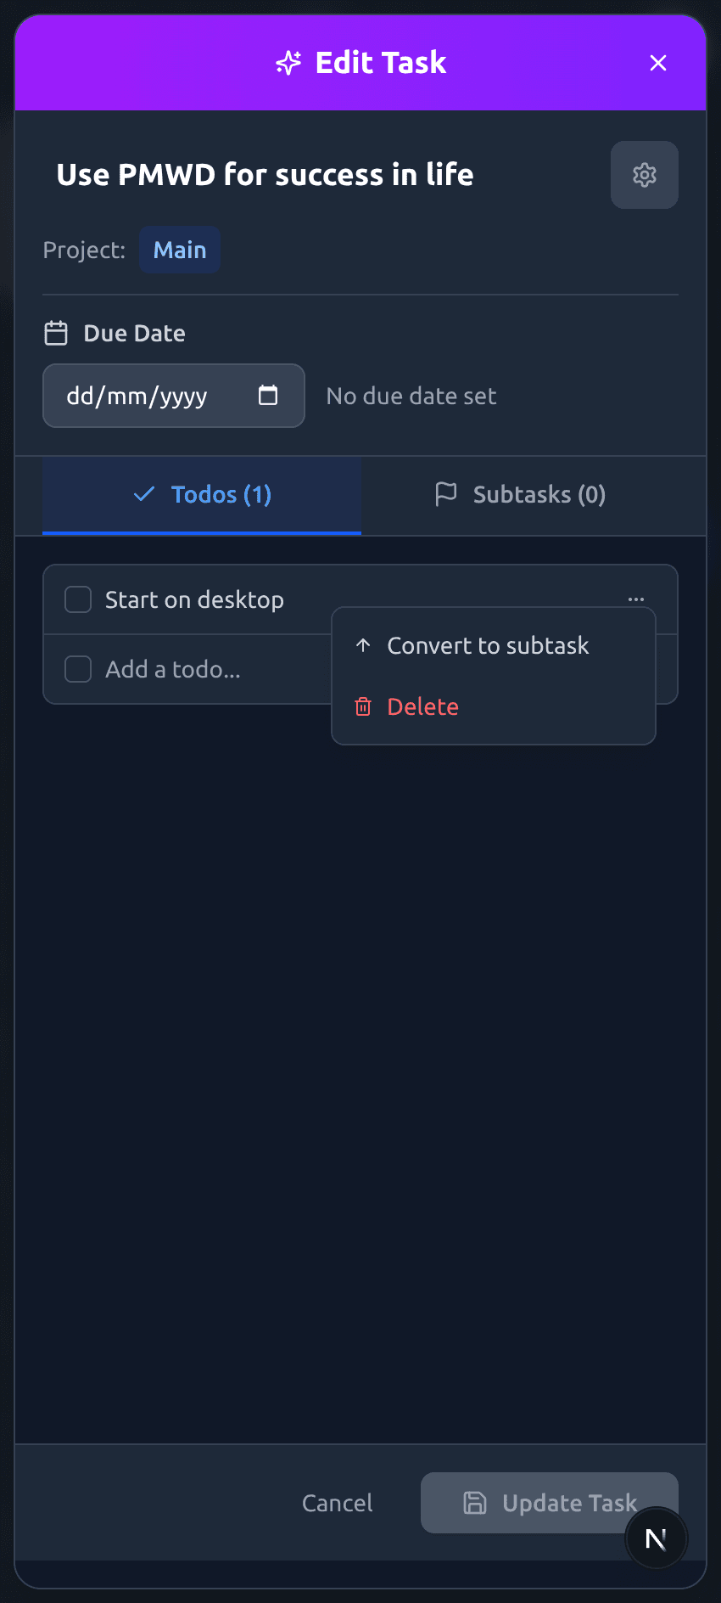721x1603 pixels.
Task: Click the Next.js N badge icon
Action: (656, 1538)
